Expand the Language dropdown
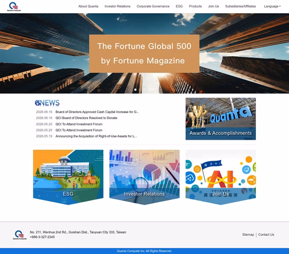Screen dimensions: 289x254 pyautogui.click(x=272, y=7)
